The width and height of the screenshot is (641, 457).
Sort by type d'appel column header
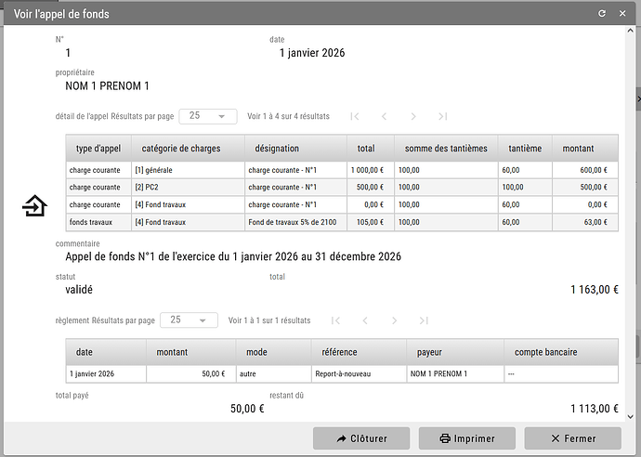[98, 149]
